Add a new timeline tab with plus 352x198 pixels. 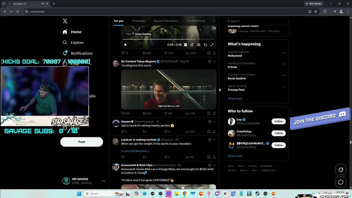(214, 21)
